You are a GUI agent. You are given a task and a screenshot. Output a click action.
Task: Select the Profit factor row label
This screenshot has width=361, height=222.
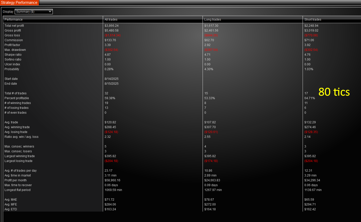tap(12, 45)
